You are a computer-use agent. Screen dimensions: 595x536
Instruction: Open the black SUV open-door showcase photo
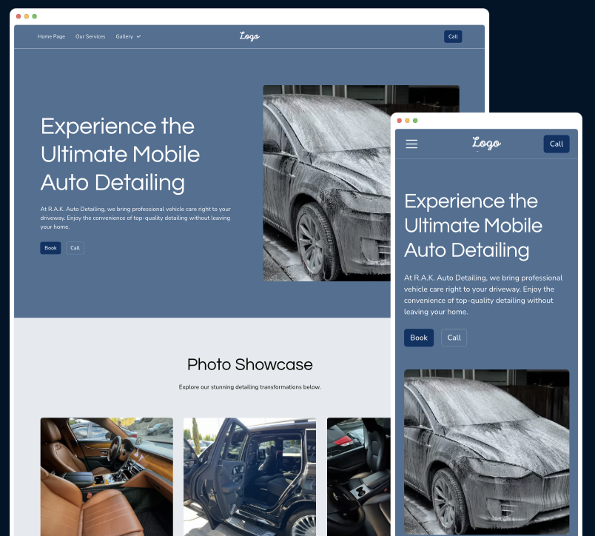coord(249,477)
